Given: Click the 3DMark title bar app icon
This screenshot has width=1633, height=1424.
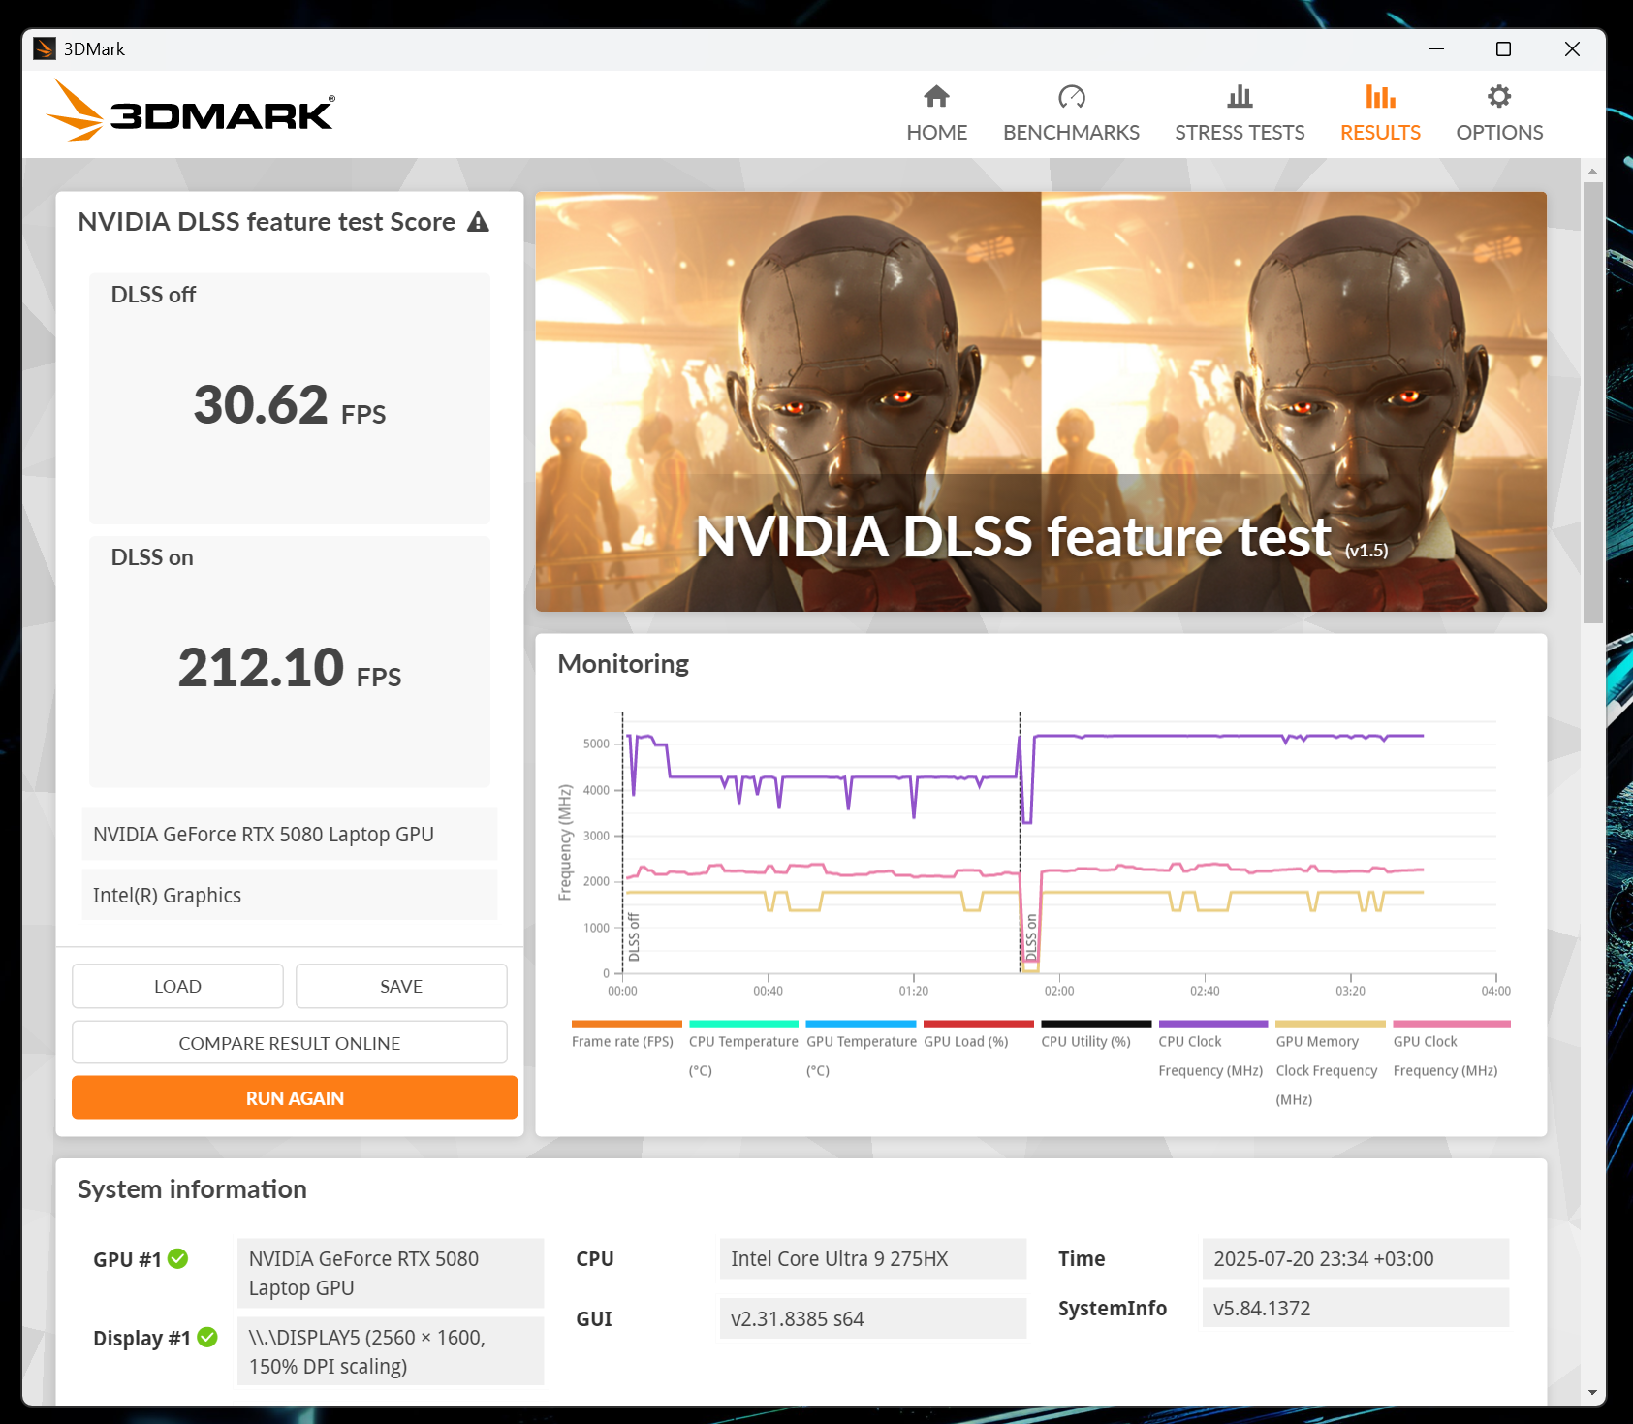Looking at the screenshot, I should (45, 48).
